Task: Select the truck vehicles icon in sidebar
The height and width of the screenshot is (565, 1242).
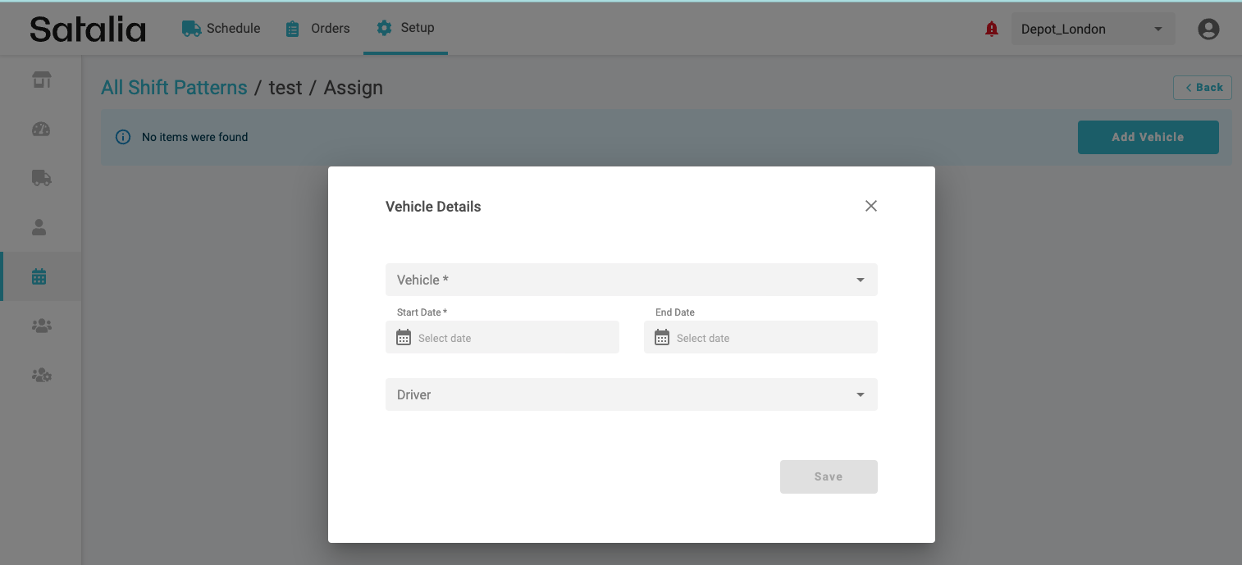Action: [x=41, y=178]
